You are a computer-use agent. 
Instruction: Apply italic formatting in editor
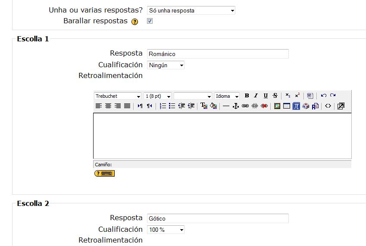(x=256, y=96)
